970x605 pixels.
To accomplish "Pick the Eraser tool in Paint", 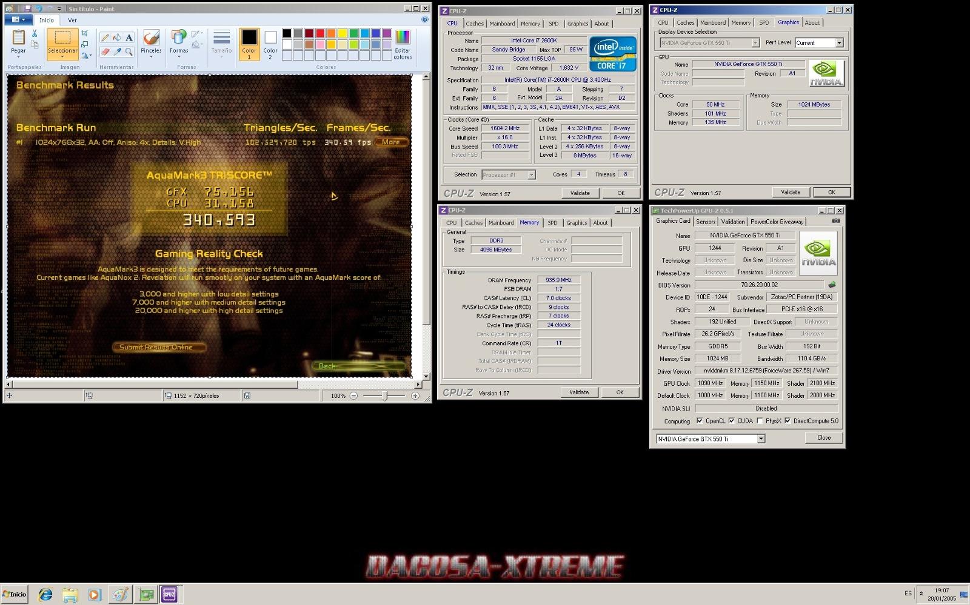I will [x=105, y=52].
